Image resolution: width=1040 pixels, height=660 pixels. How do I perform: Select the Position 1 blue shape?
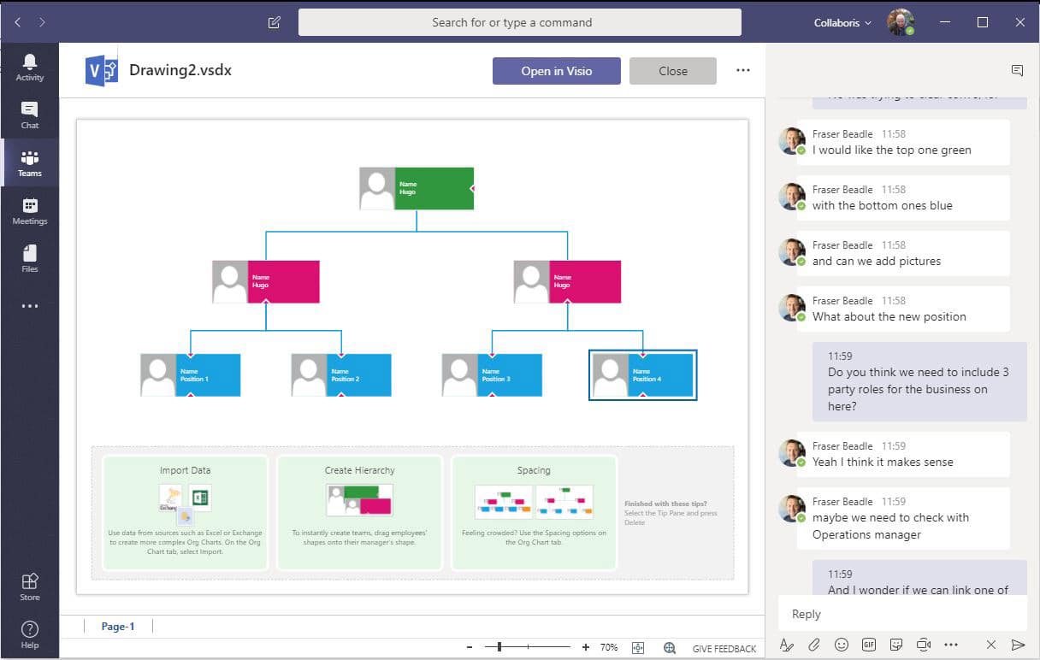tap(191, 374)
